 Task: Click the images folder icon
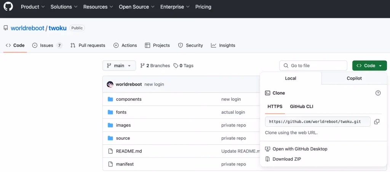110,125
